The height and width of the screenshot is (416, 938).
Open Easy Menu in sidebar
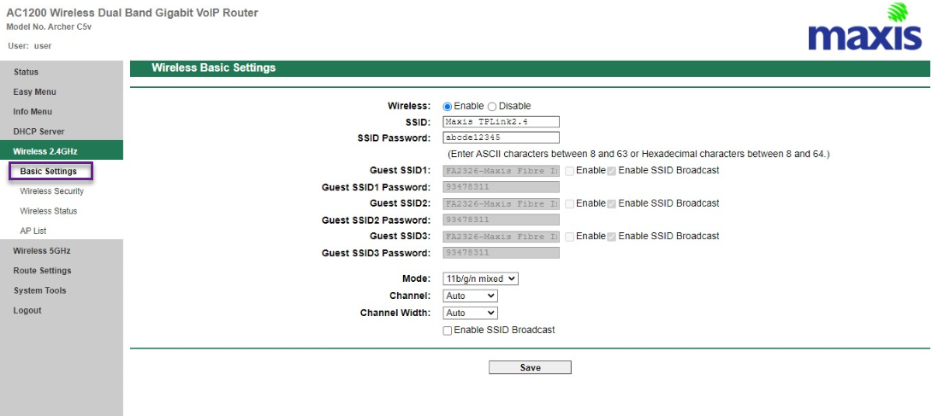click(35, 92)
